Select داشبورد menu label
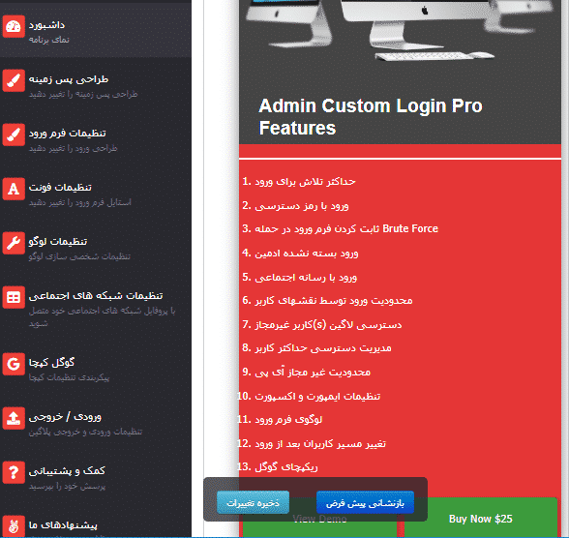The image size is (569, 538). [x=46, y=25]
